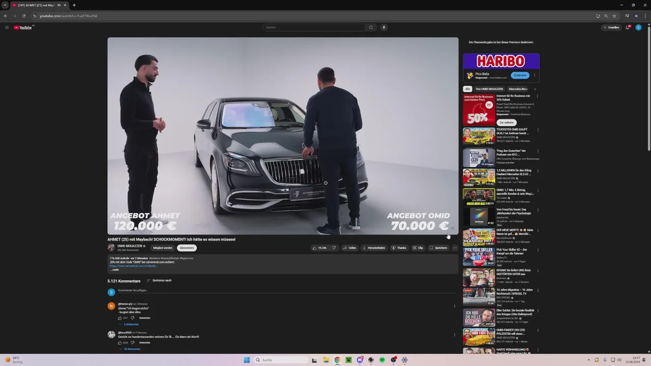Dislike the @Harion-g1j comment
651x366 pixels.
[x=132, y=318]
